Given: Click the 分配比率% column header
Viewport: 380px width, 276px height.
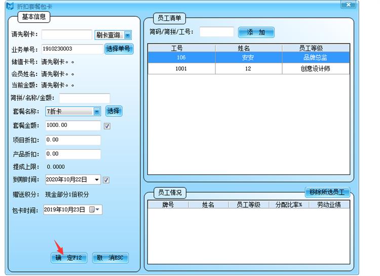Looking at the screenshot, I should click(289, 205).
